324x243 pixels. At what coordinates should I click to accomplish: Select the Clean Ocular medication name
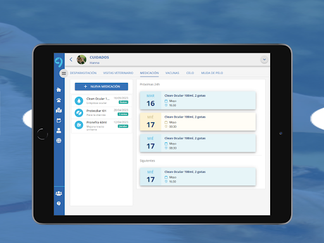98,99
